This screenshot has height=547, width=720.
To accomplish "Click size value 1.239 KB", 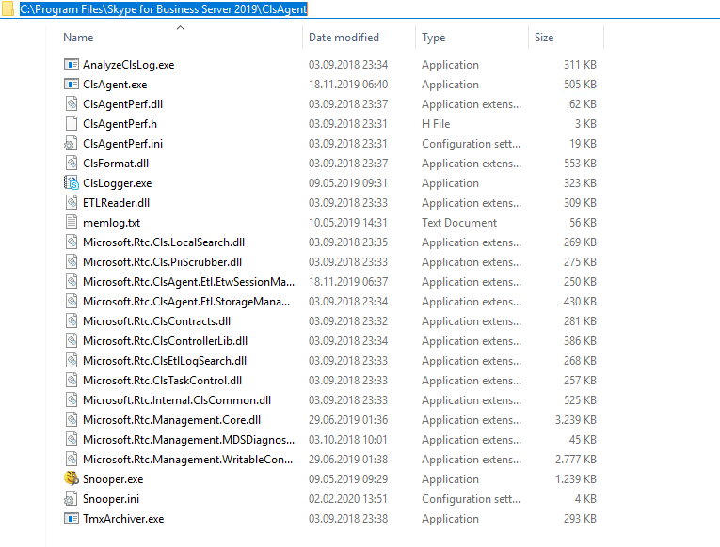I will (x=575, y=478).
